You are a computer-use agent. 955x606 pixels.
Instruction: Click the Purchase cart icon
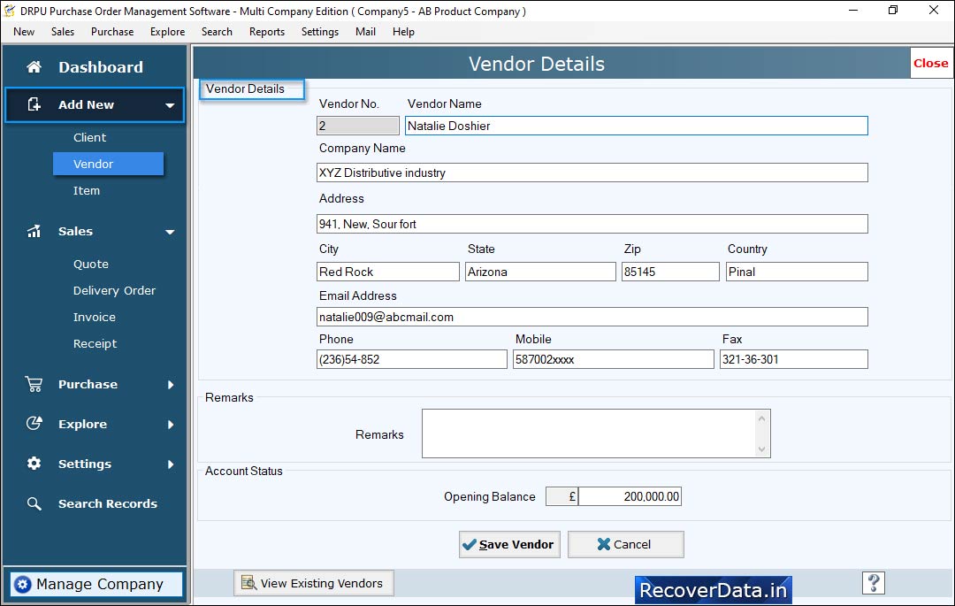pyautogui.click(x=34, y=384)
